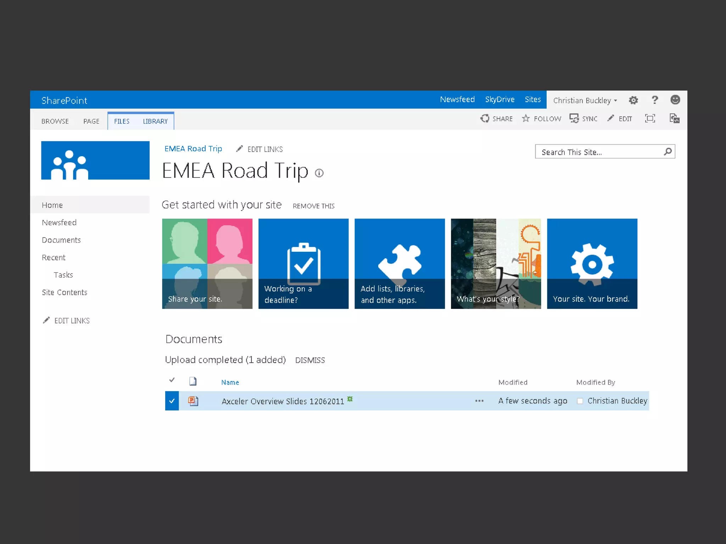This screenshot has height=544, width=726.
Task: Uncheck the Axceler Overview Slides row checkbox
Action: [172, 401]
